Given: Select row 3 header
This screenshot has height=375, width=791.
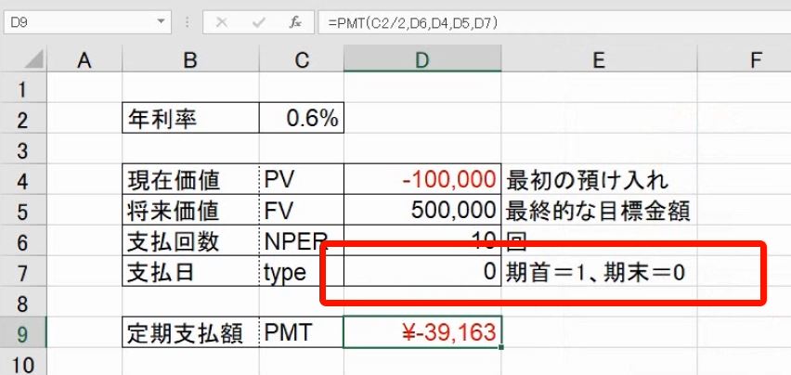Looking at the screenshot, I should 22,150.
